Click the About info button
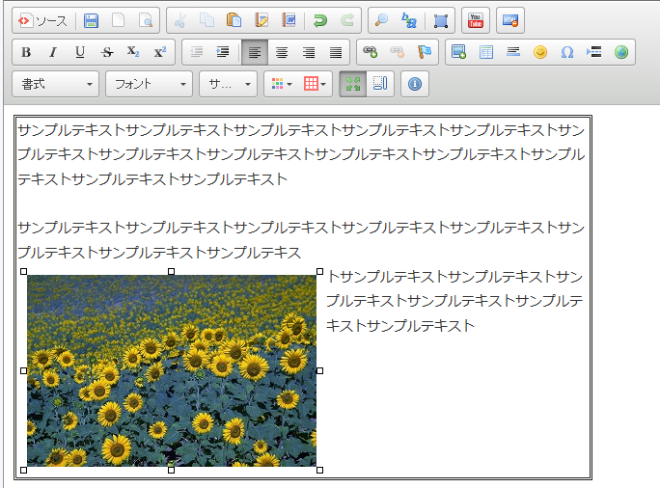660x488 pixels. coord(415,84)
